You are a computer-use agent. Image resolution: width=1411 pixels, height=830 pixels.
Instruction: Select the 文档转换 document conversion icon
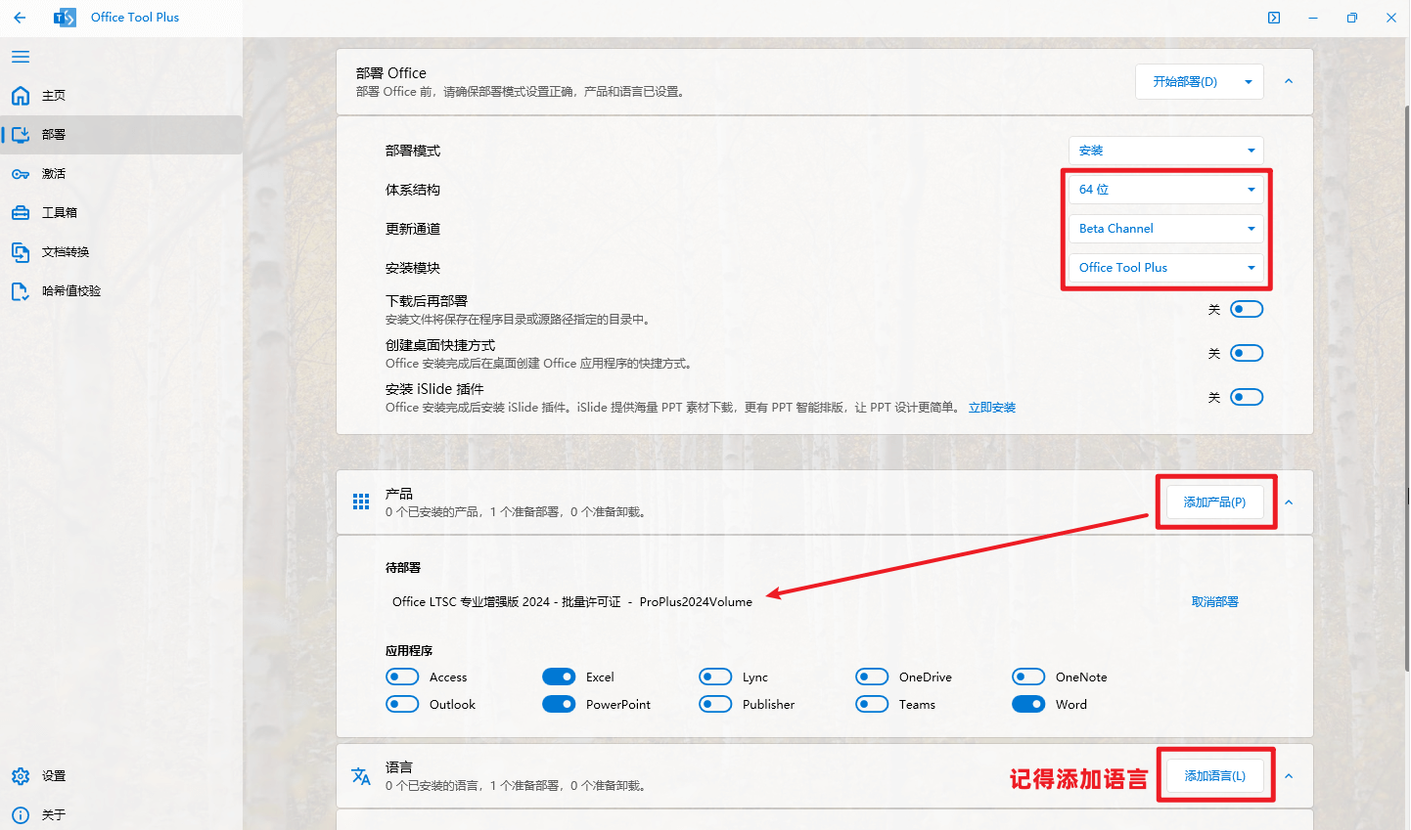click(20, 251)
